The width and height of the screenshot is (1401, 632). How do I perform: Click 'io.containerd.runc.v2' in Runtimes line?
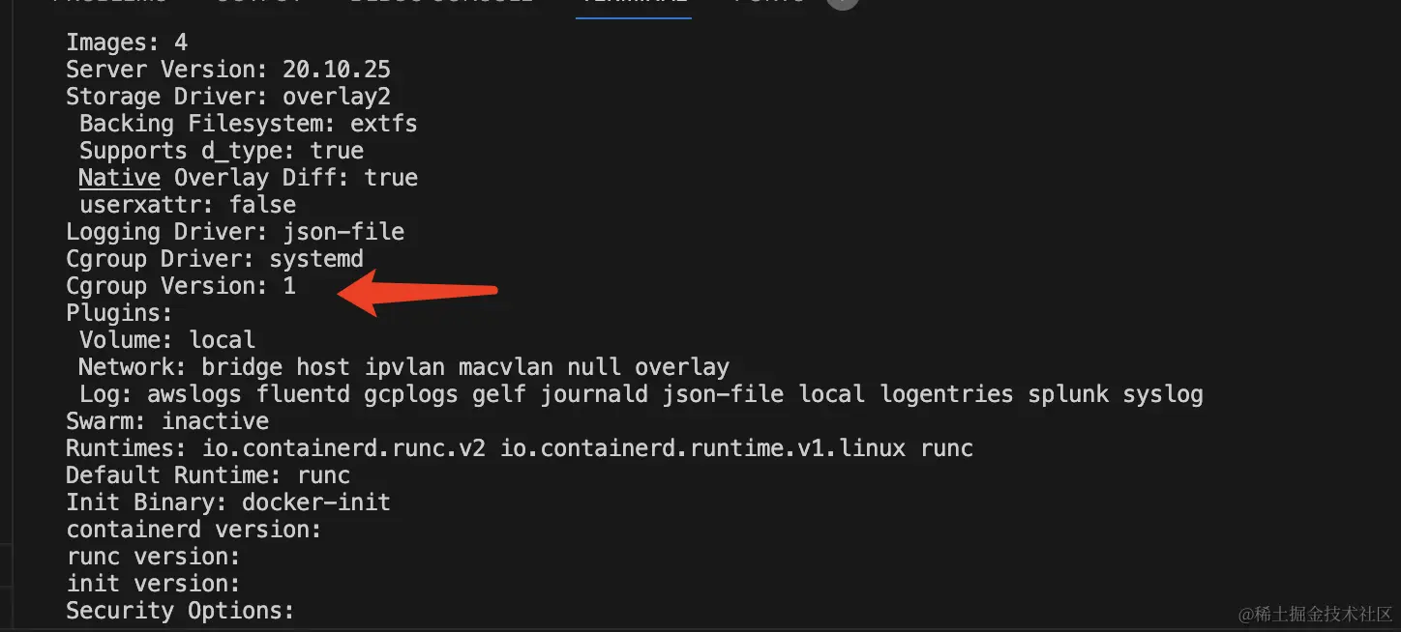point(343,448)
